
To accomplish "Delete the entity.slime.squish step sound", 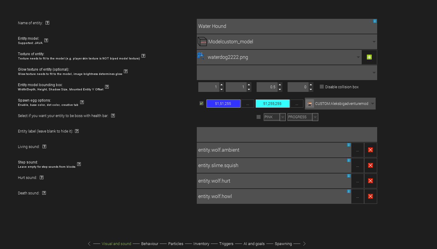I will pos(370,165).
